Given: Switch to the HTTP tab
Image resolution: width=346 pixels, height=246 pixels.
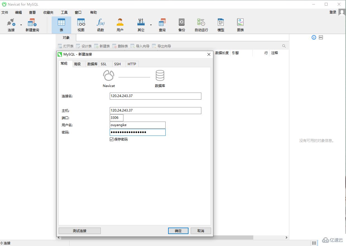Looking at the screenshot, I should 132,64.
